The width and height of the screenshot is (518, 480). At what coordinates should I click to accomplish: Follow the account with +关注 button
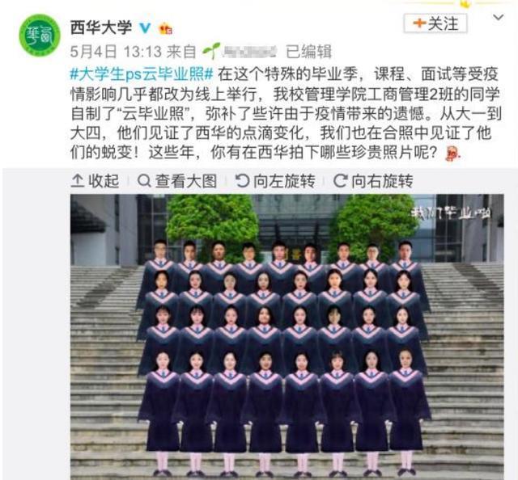(435, 23)
